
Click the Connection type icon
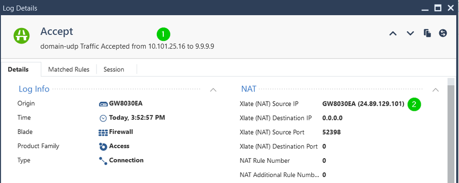click(x=103, y=161)
